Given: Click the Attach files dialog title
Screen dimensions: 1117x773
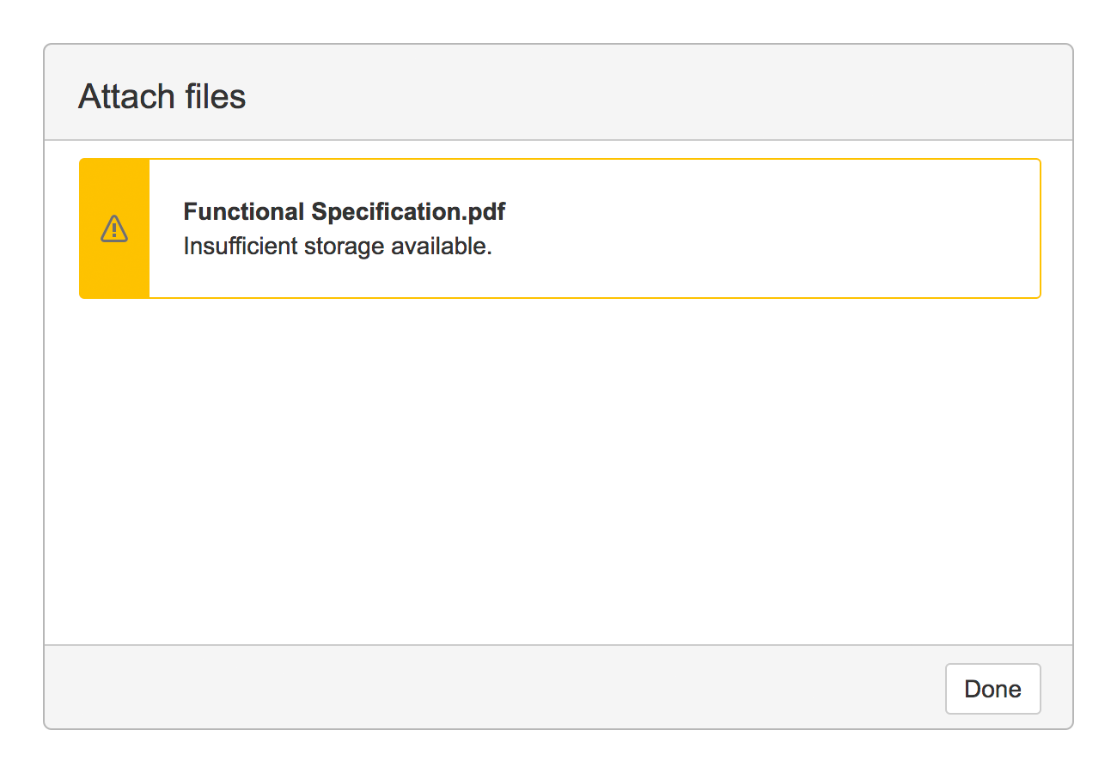Looking at the screenshot, I should tap(162, 96).
